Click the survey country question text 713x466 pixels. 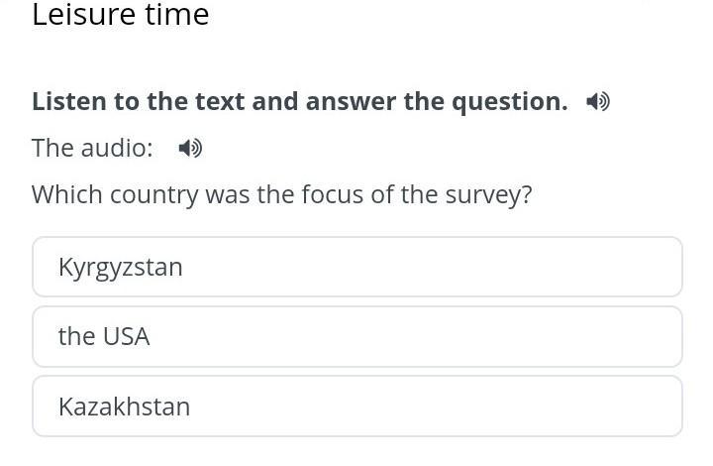tap(281, 194)
